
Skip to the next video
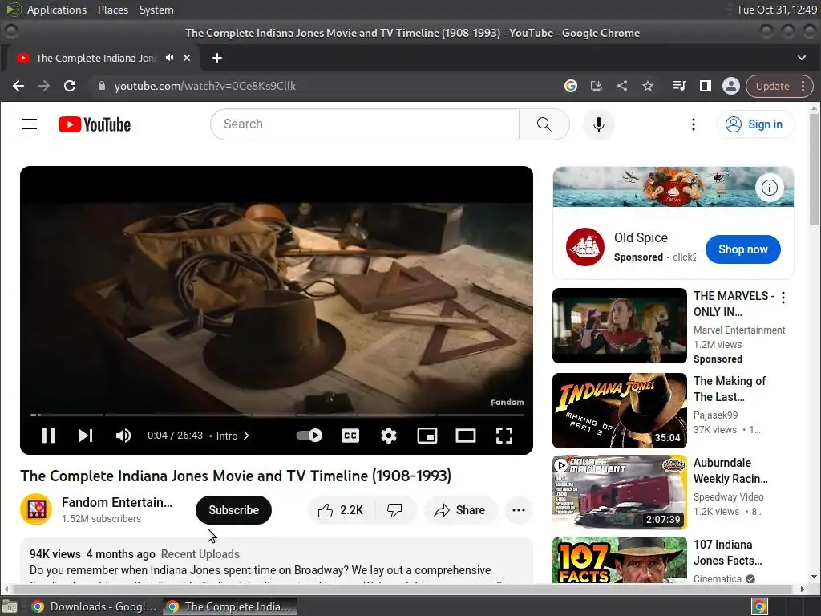point(85,436)
